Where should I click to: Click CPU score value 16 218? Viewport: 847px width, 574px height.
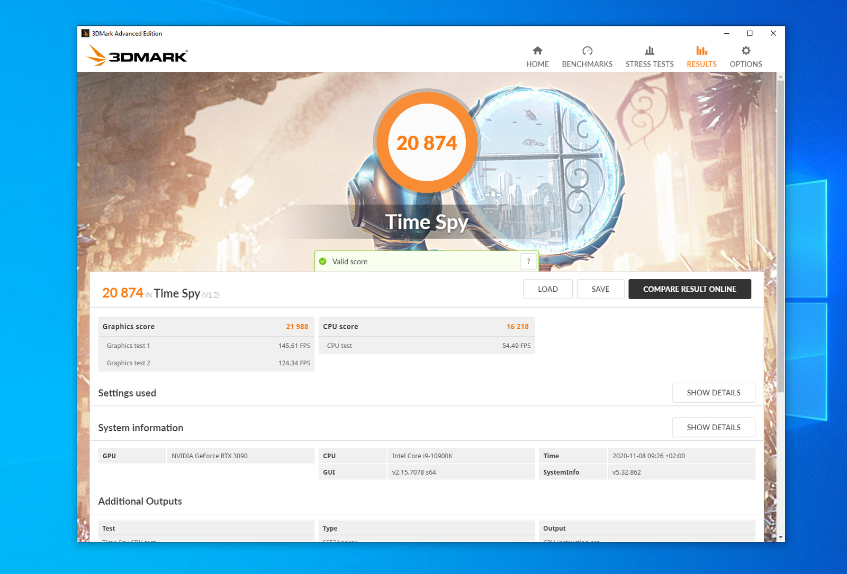click(518, 327)
